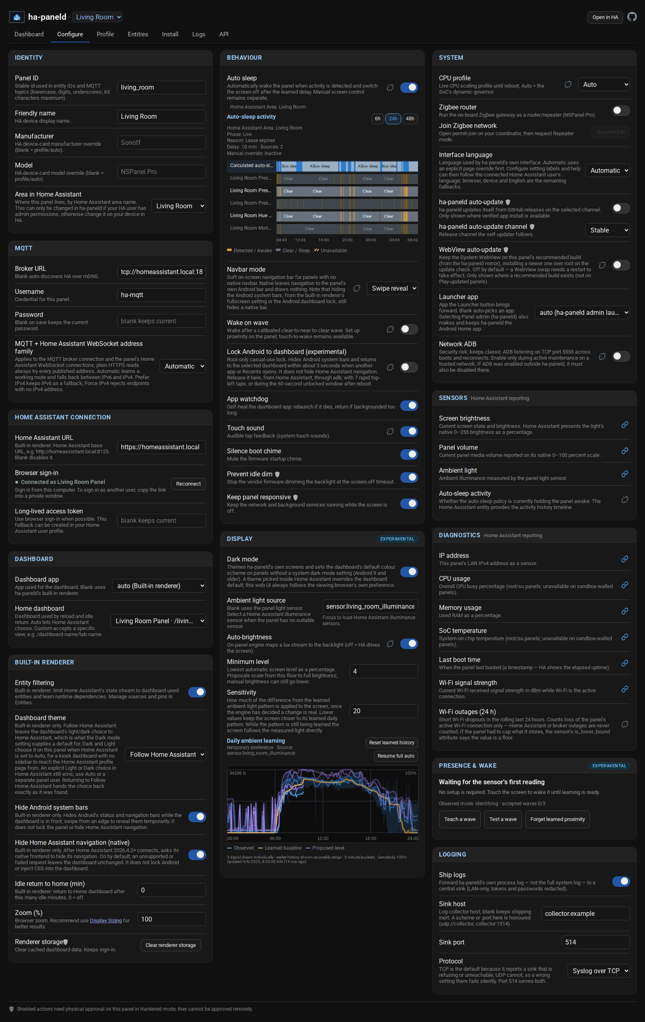Screen dimensions: 645x1022
Task: Go to the Entities tab
Action: click(x=138, y=34)
